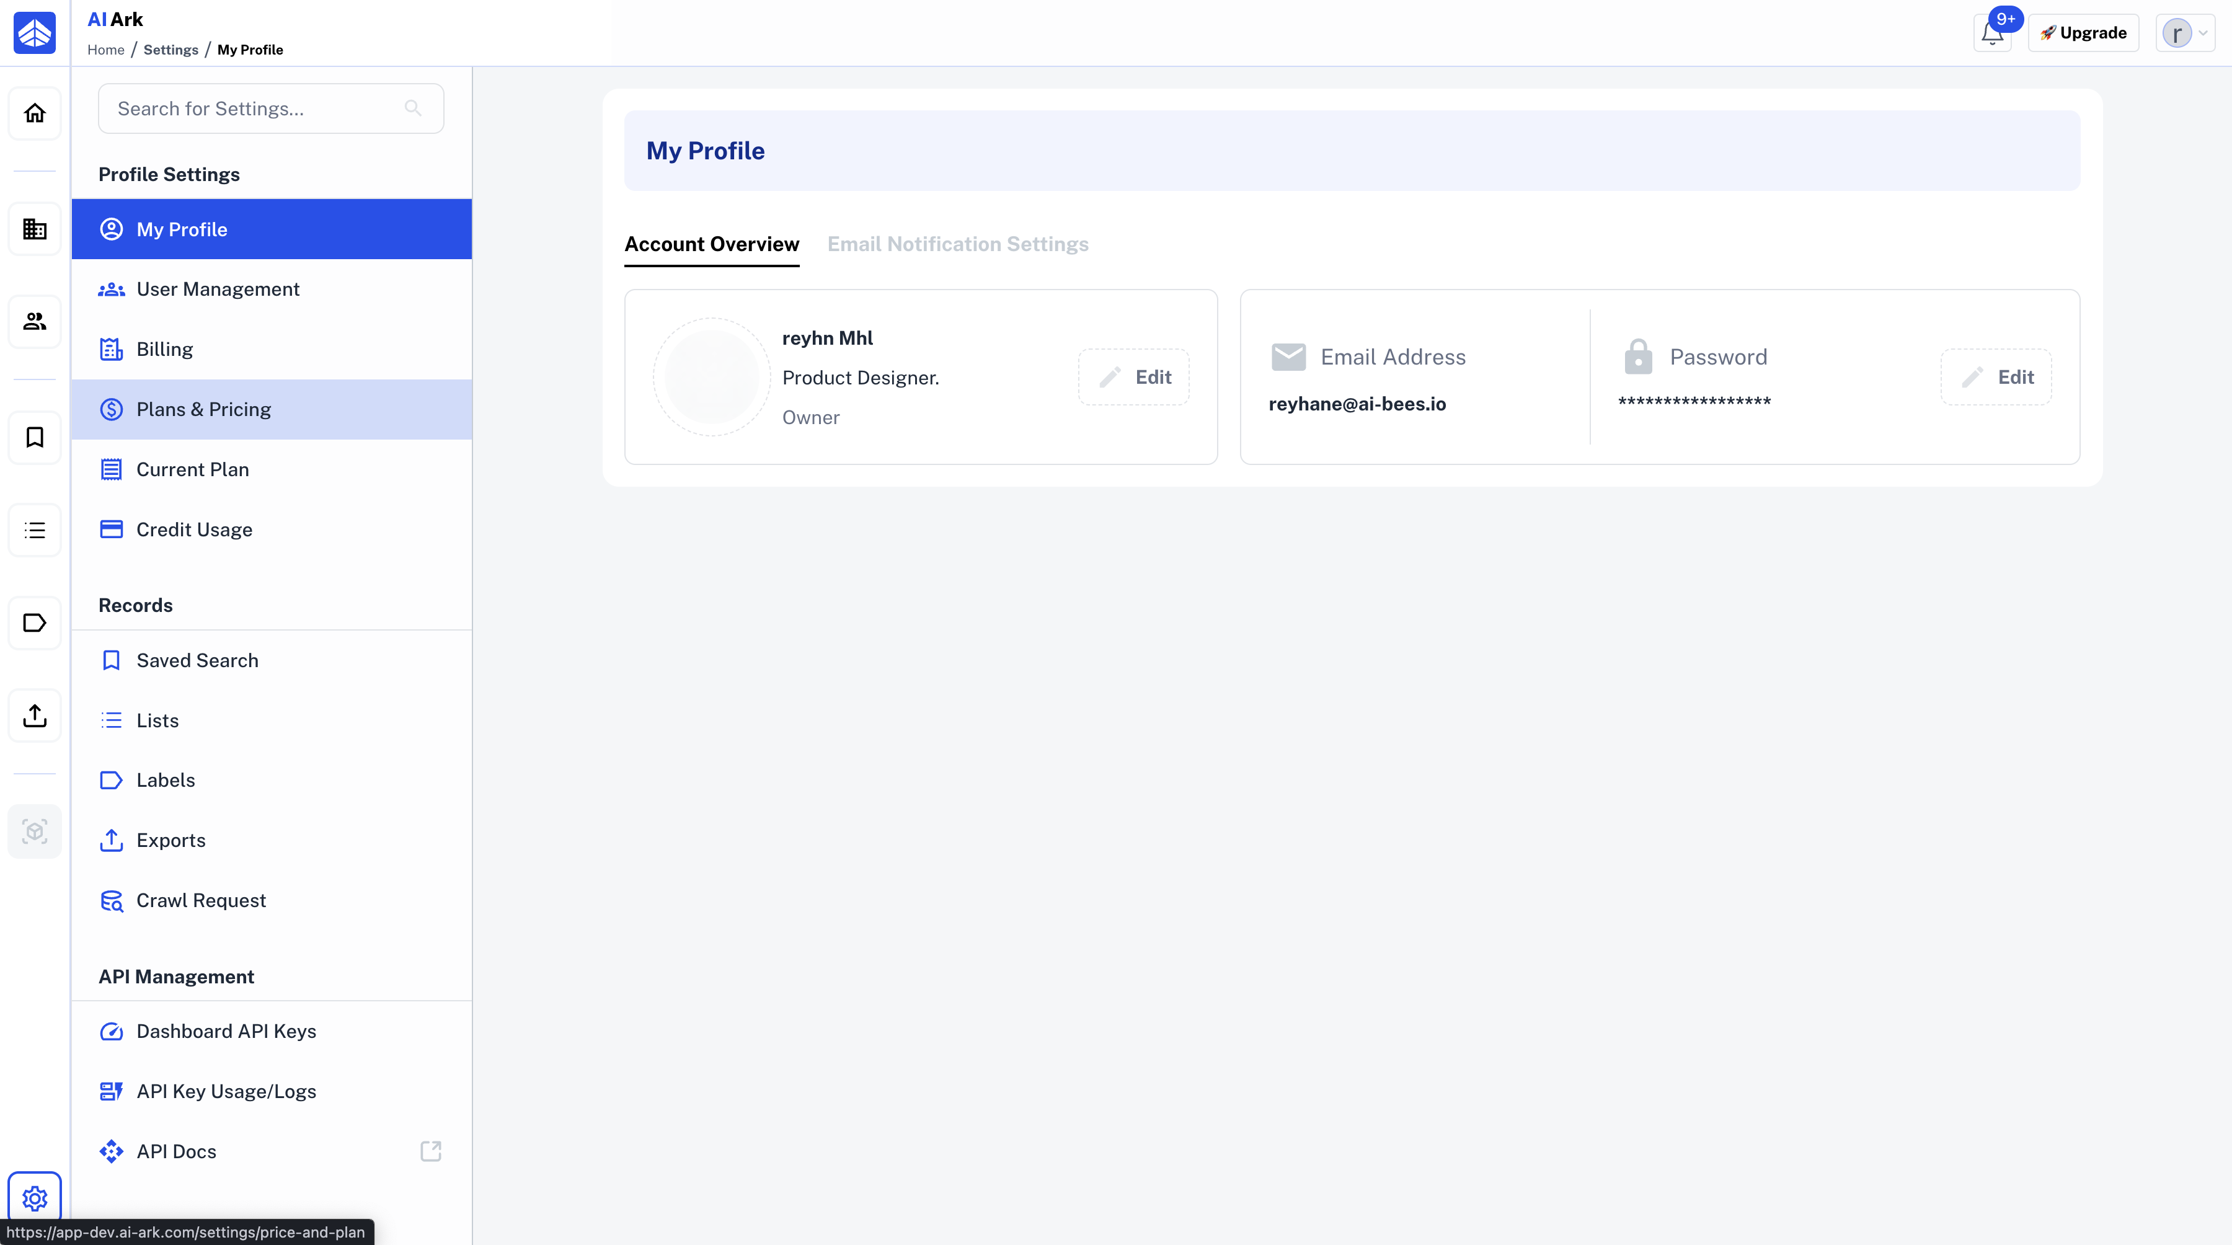Click the Search for Settings field

click(x=270, y=109)
